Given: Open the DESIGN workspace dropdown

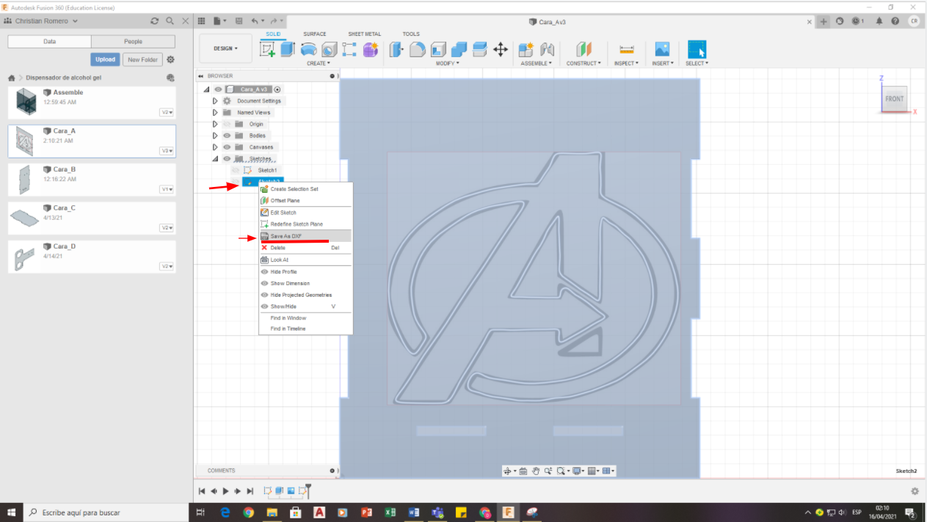Looking at the screenshot, I should 225,48.
